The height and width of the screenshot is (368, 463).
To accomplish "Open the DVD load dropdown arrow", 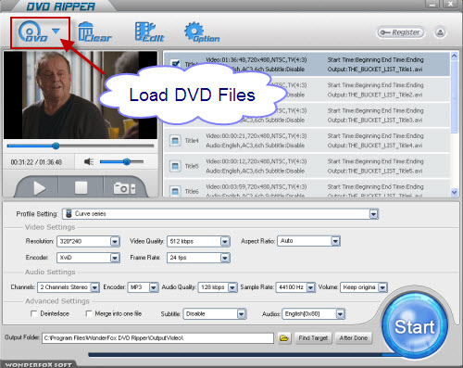I will pyautogui.click(x=56, y=31).
